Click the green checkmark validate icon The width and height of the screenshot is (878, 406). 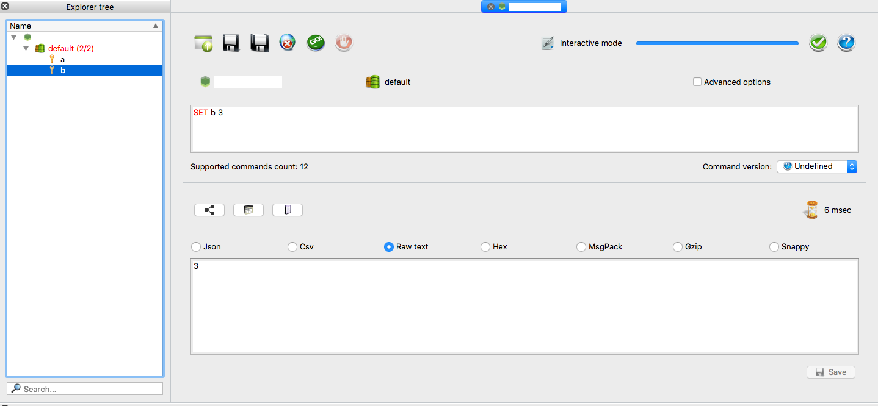coord(818,43)
